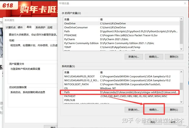Select PyCharm Community Edition variable row

[121, 43]
